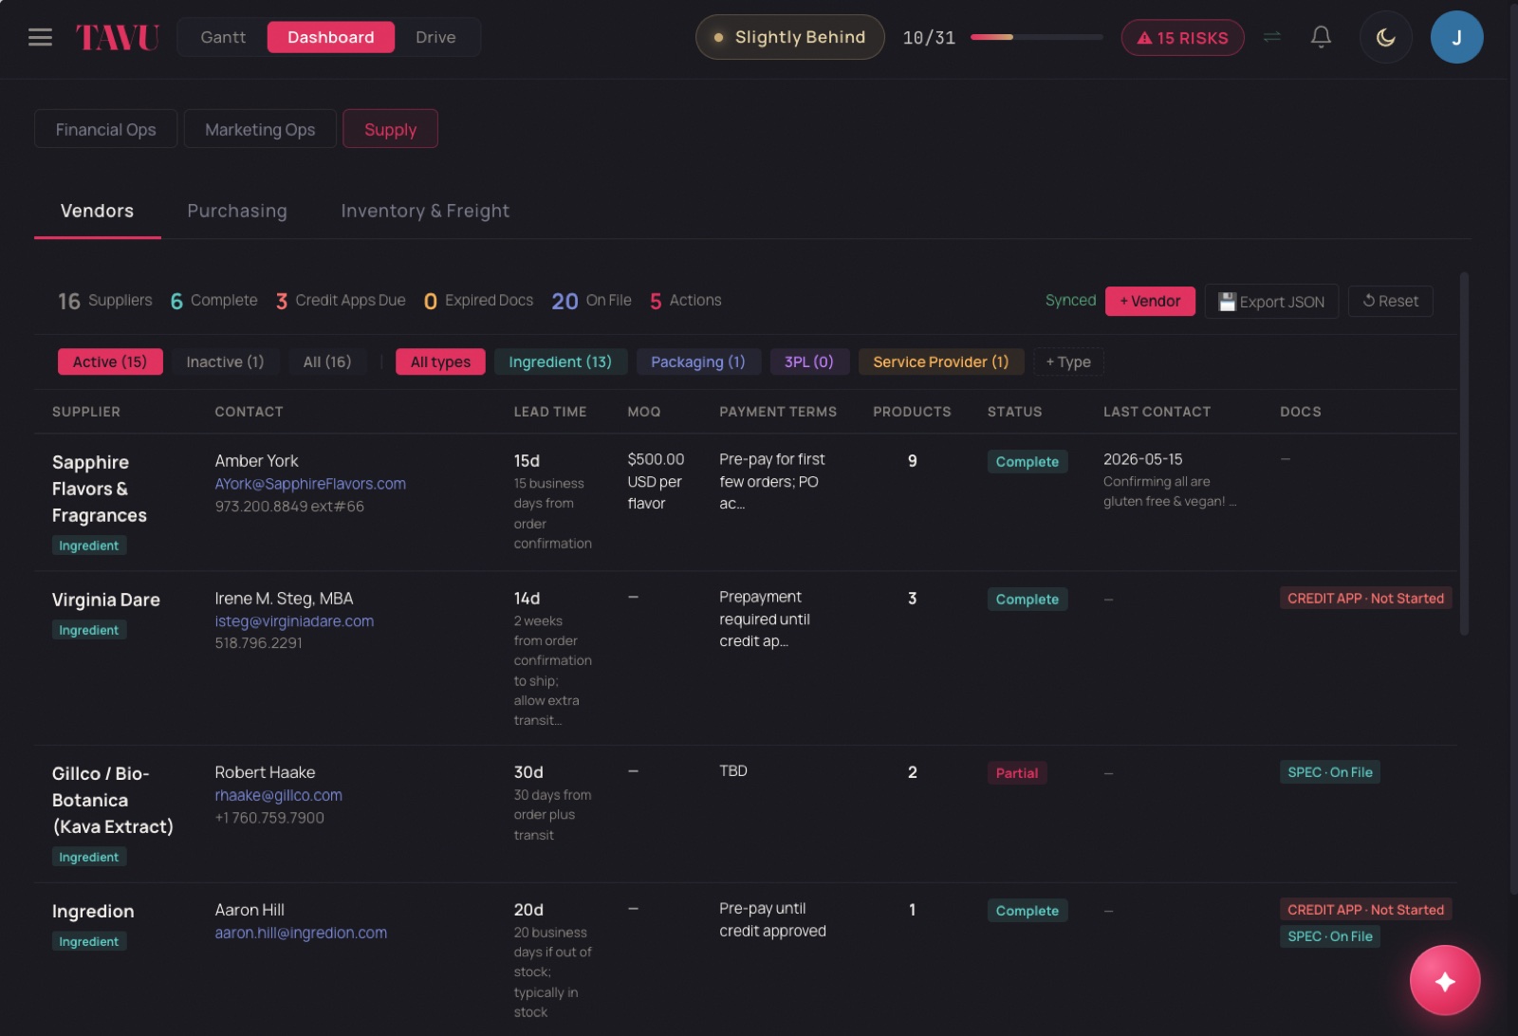Click the 5 Actions stat
The height and width of the screenshot is (1036, 1518).
(686, 301)
